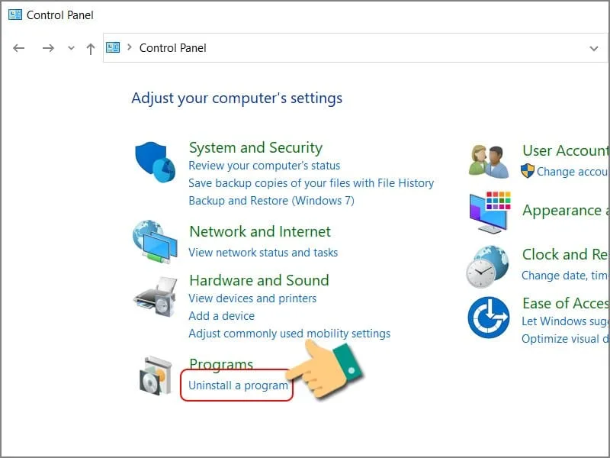Select Backup and Restore (Windows 7)

tap(271, 201)
